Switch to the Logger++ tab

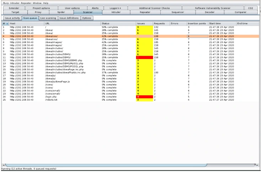click(x=116, y=8)
